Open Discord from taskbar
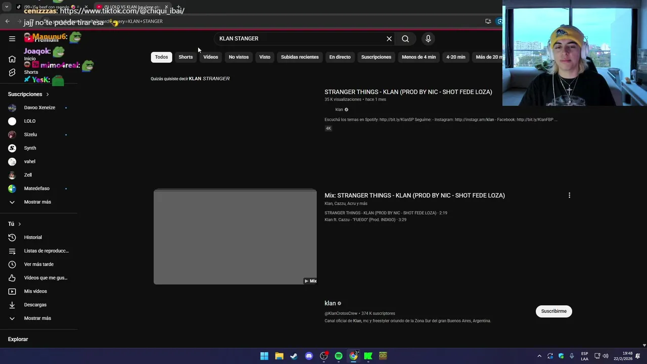The width and height of the screenshot is (647, 364). (x=309, y=356)
